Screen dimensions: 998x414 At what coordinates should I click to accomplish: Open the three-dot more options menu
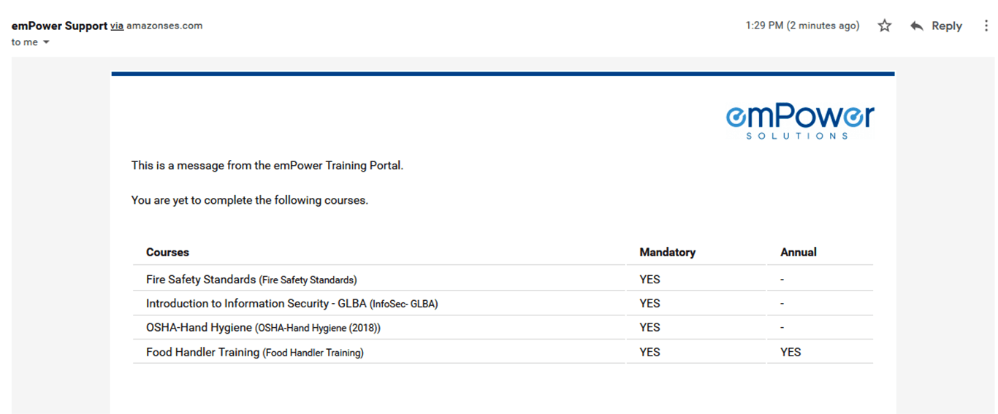(x=986, y=26)
